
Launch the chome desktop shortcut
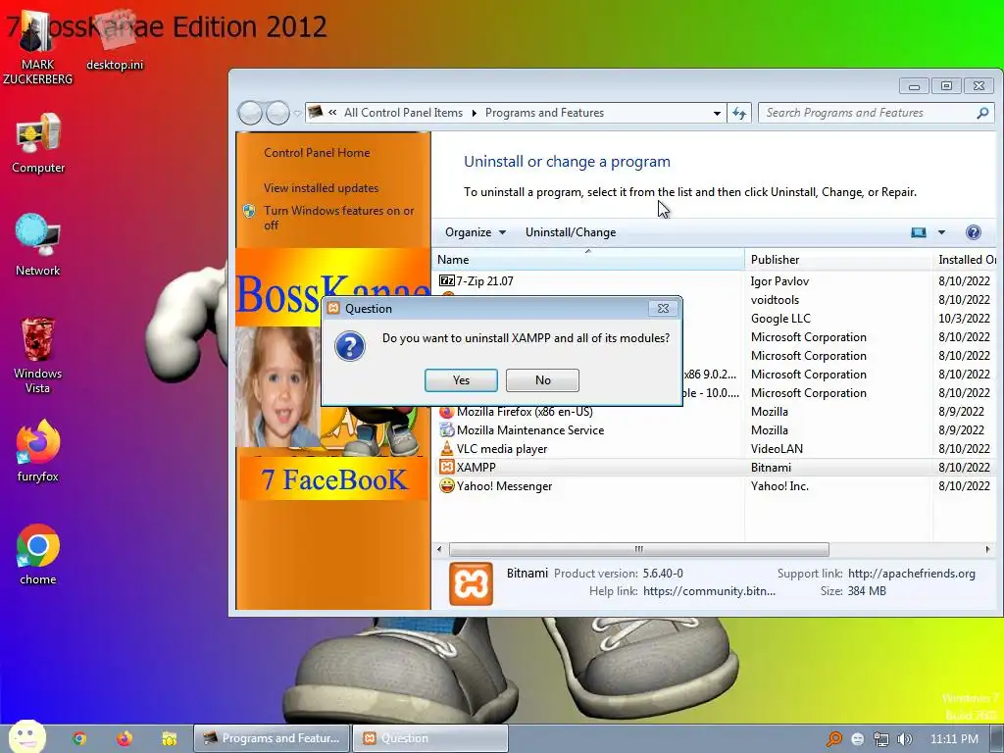point(38,555)
